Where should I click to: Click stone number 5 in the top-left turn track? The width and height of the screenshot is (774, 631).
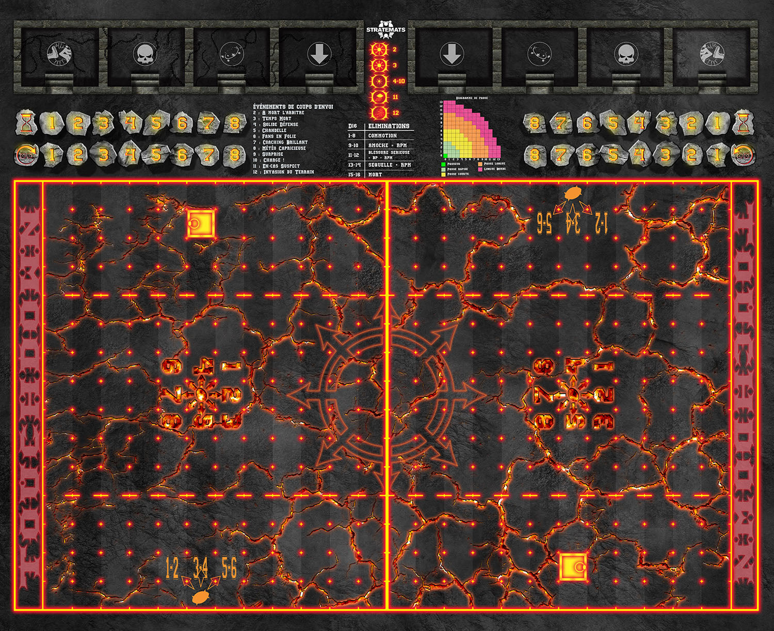coord(156,123)
